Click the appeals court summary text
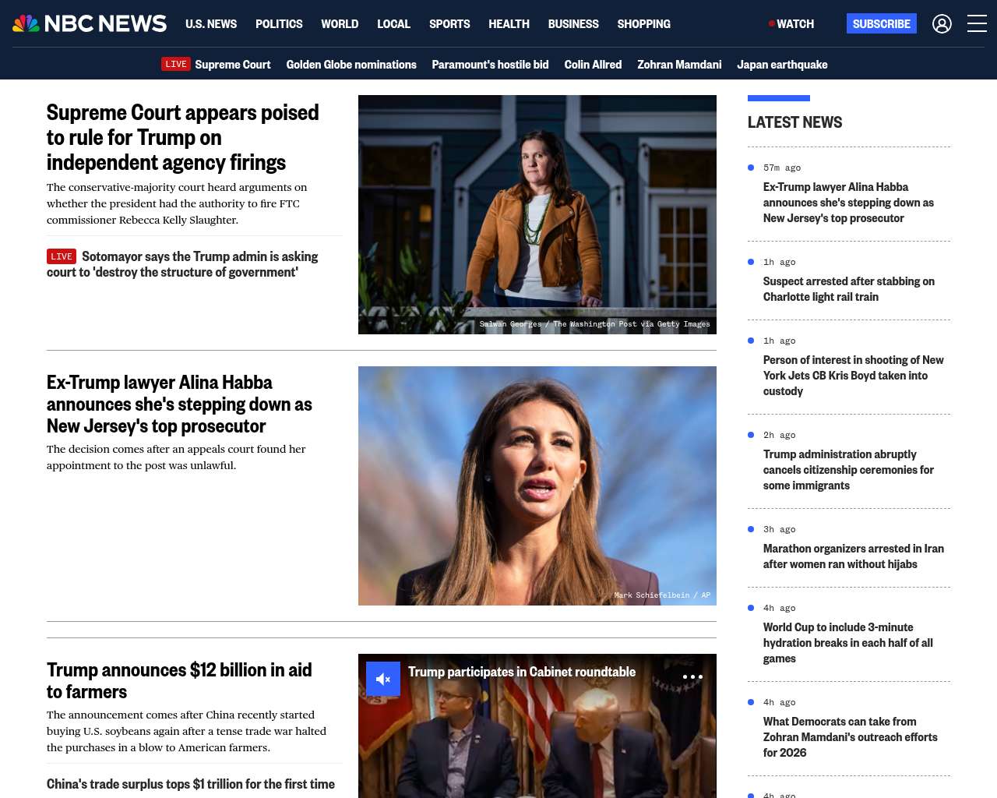 pyautogui.click(x=176, y=457)
